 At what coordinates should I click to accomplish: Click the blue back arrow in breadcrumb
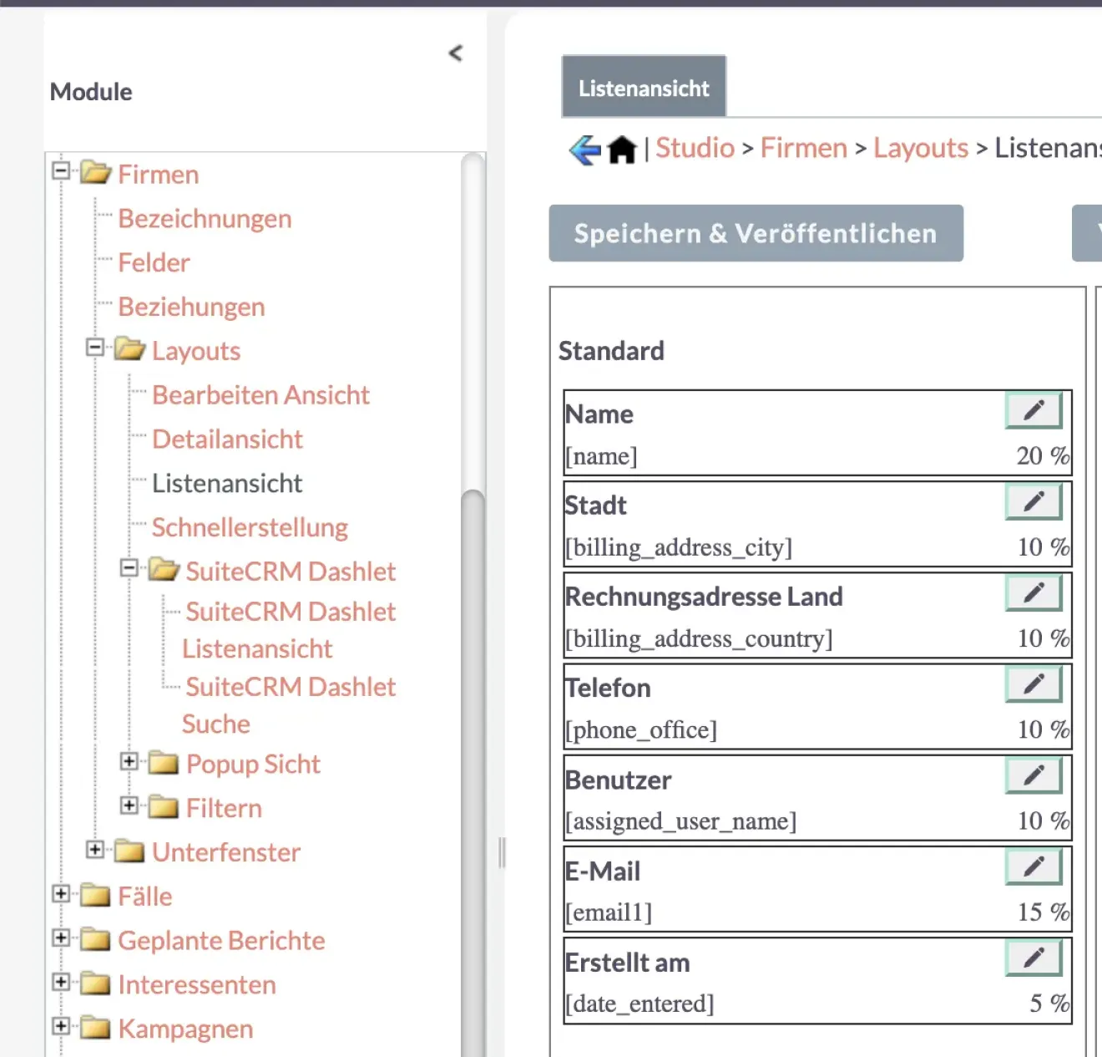point(584,148)
